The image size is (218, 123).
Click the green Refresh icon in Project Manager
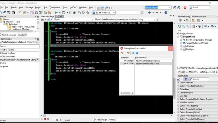180,26
